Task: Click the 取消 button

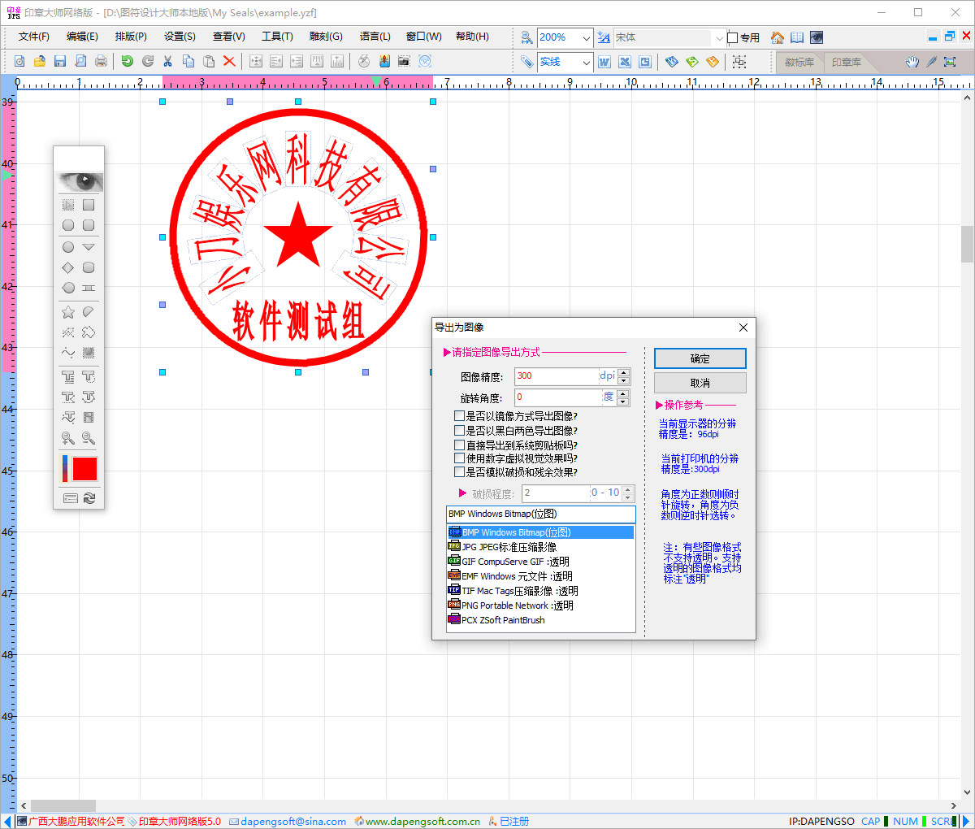Action: (x=700, y=383)
